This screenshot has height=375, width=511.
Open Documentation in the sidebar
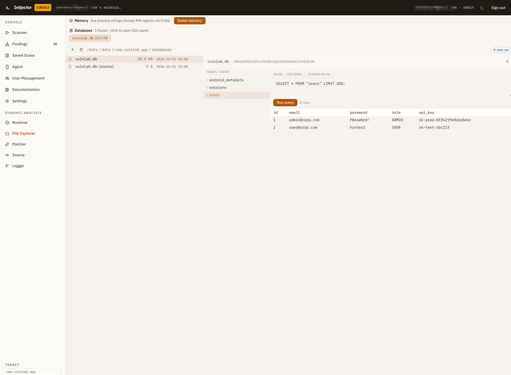point(26,90)
